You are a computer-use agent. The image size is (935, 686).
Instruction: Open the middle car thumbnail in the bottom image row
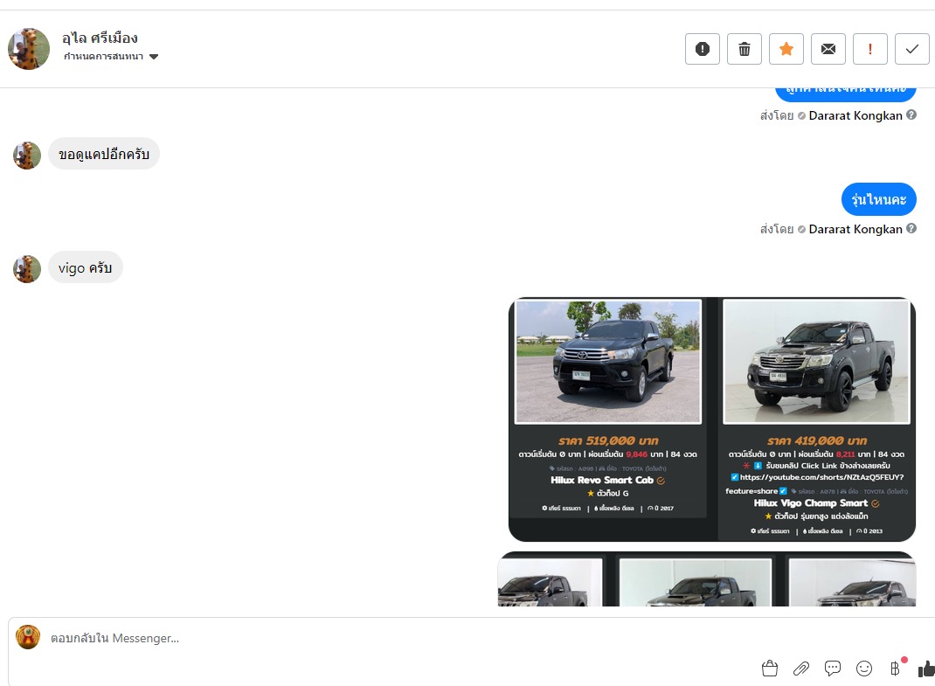point(696,583)
